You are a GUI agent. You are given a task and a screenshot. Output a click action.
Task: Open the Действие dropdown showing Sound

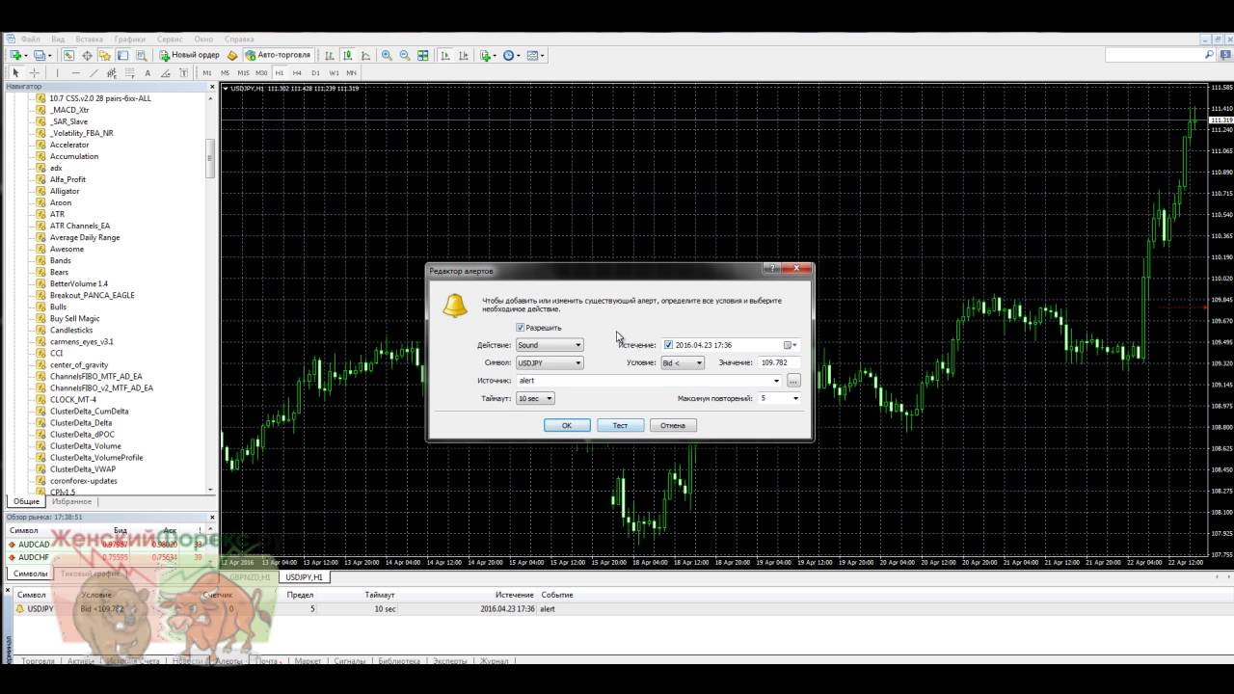click(x=550, y=345)
